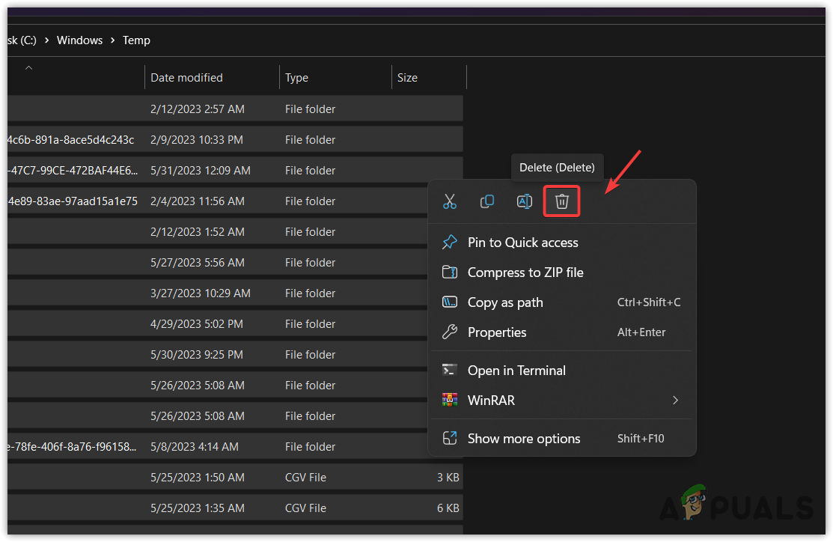Click the Rename icon in context menu

pos(525,201)
